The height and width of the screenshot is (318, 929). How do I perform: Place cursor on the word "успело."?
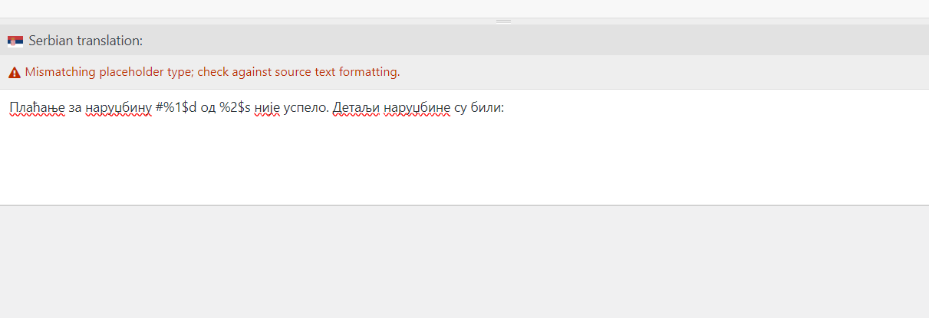click(x=307, y=108)
